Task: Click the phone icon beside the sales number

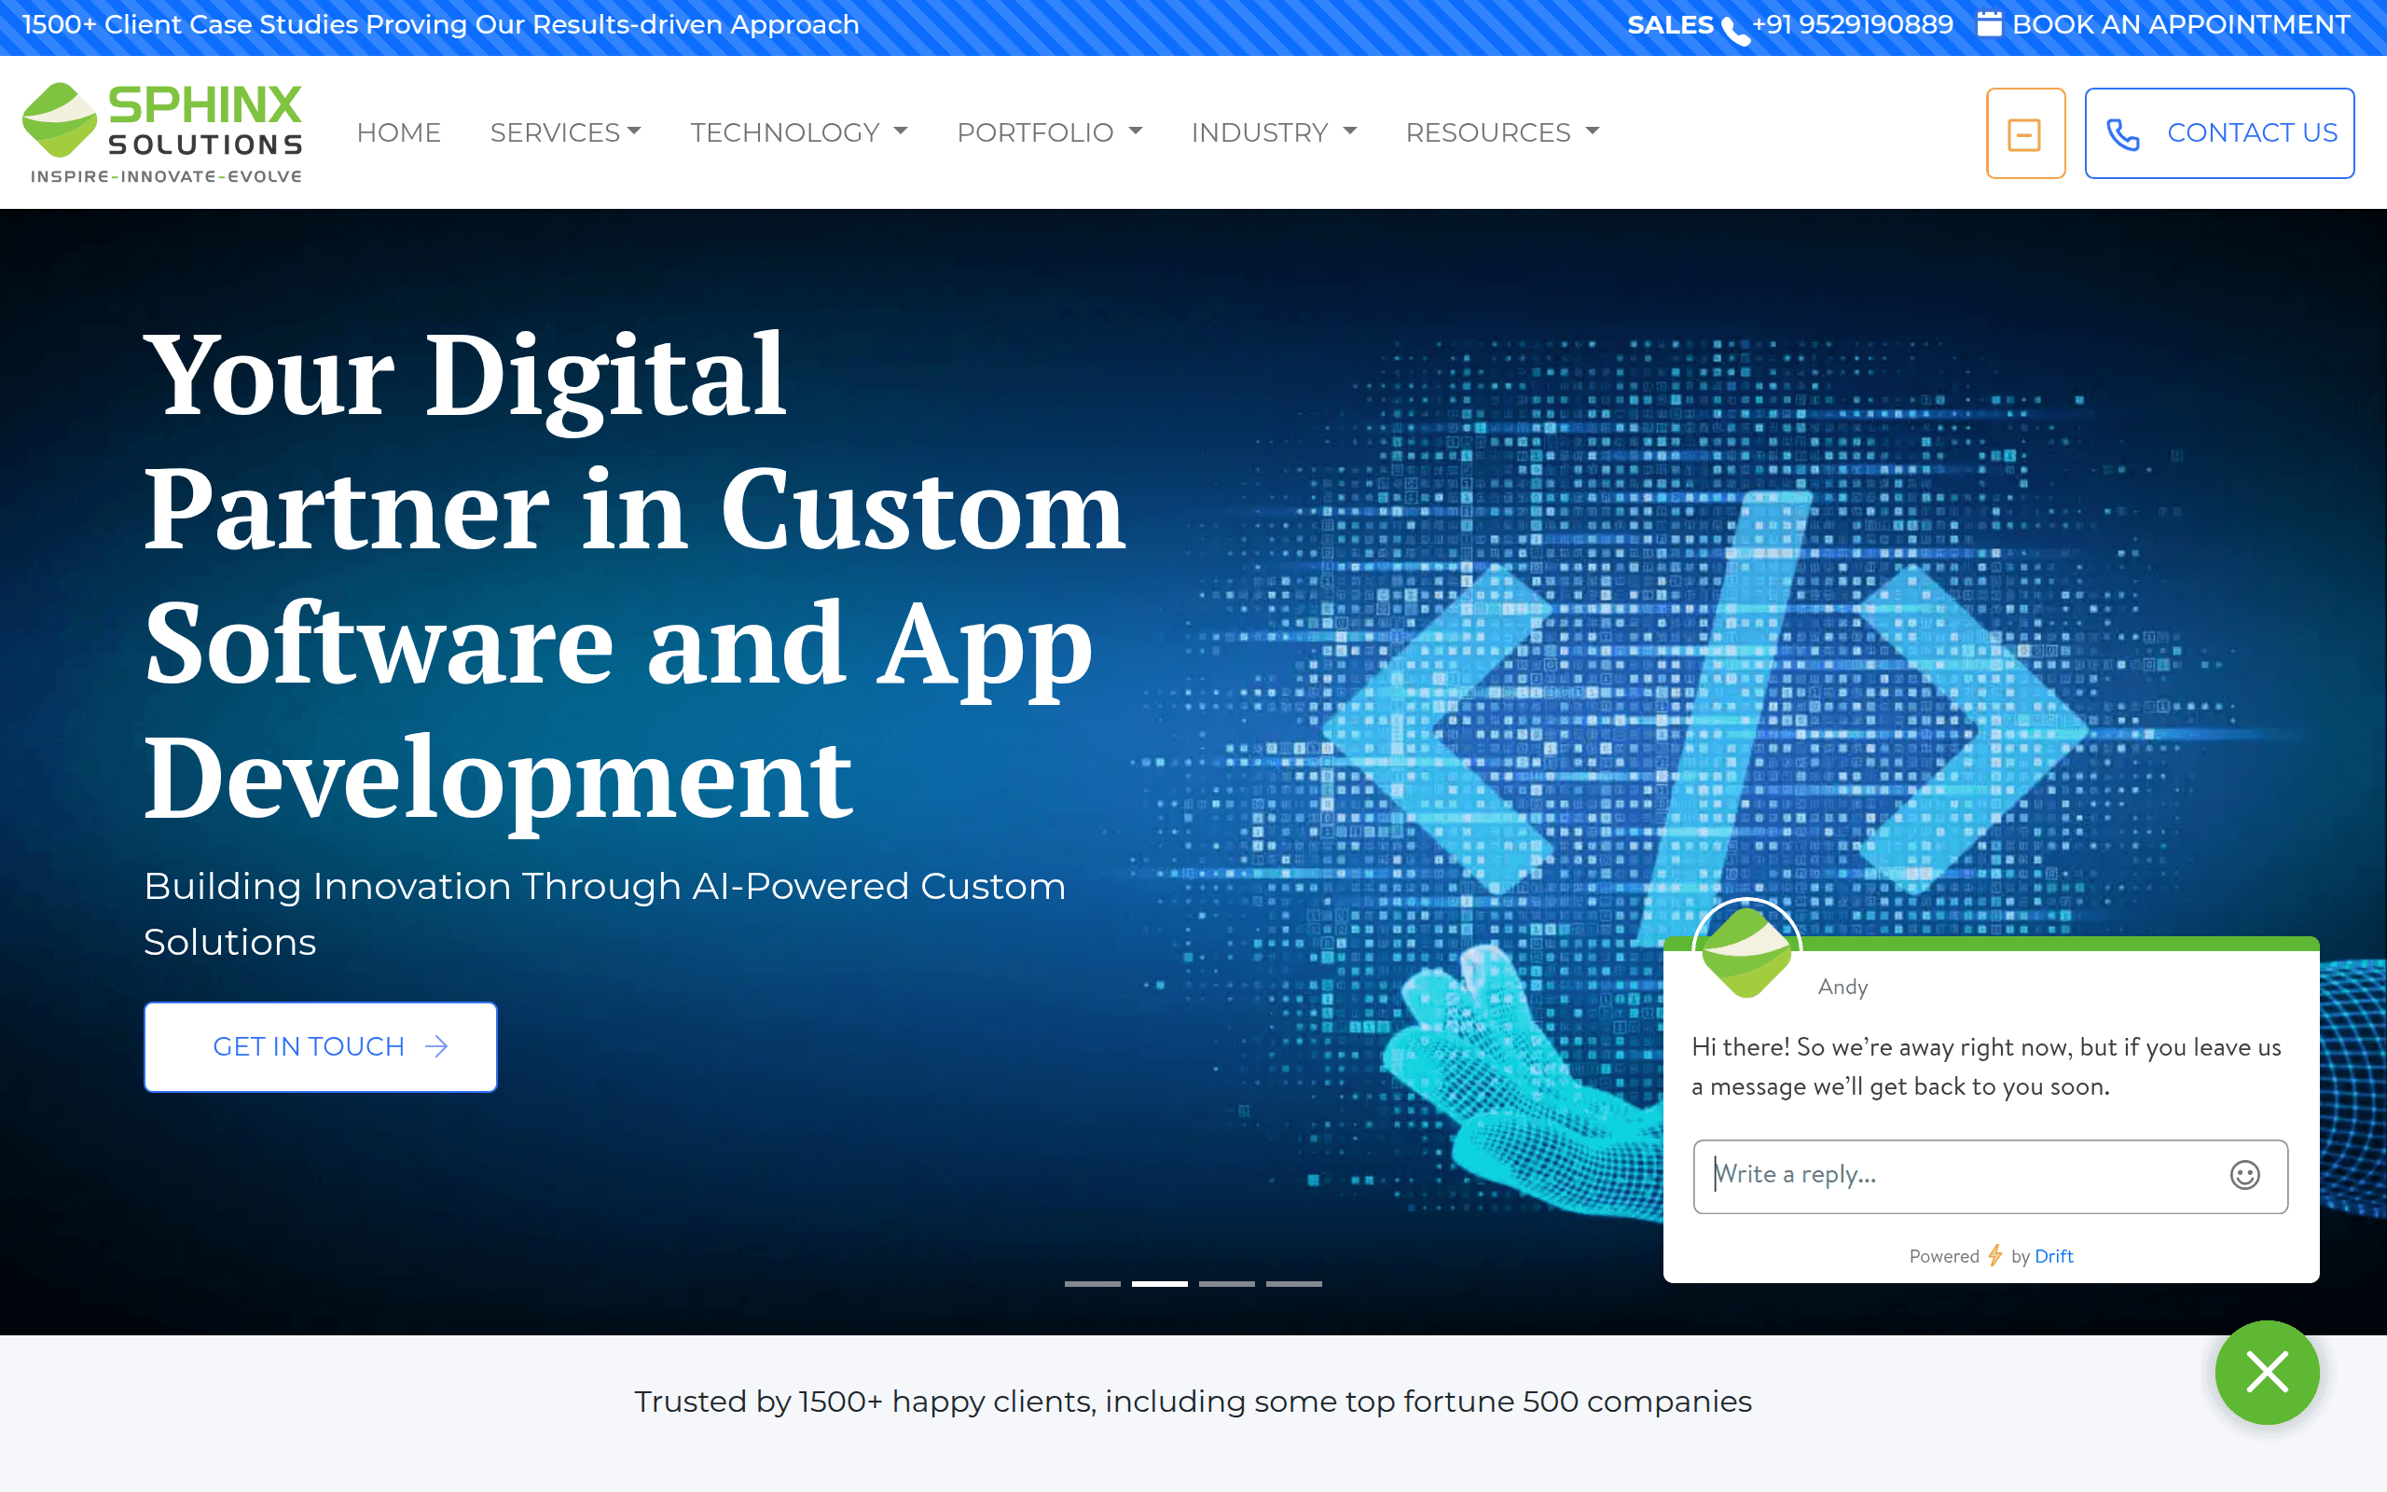Action: pyautogui.click(x=1733, y=26)
